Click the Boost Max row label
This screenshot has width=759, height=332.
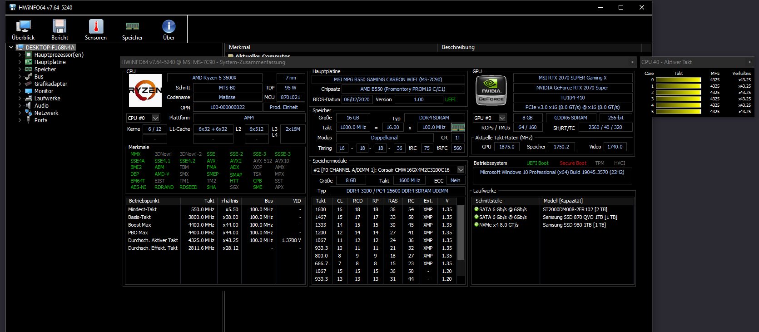click(x=139, y=225)
